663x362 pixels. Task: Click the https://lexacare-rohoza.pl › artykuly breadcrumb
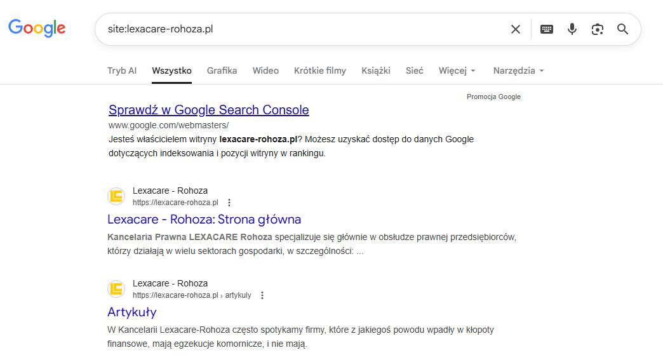point(192,295)
